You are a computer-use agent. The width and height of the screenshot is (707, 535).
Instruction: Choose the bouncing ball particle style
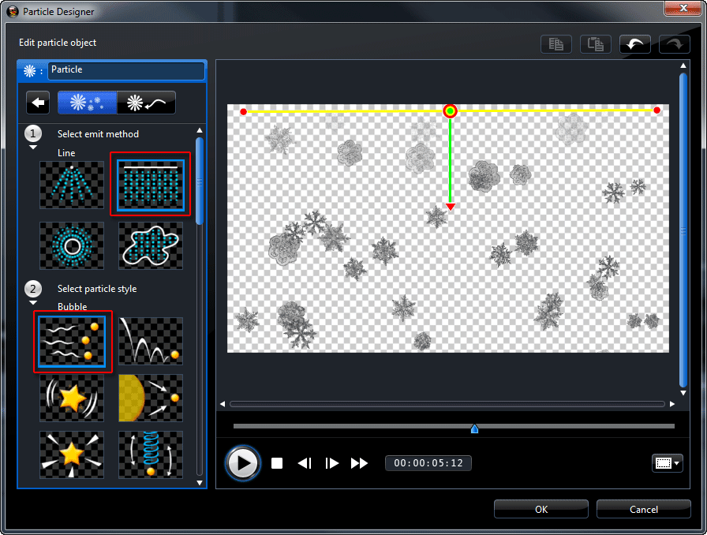[x=151, y=342]
